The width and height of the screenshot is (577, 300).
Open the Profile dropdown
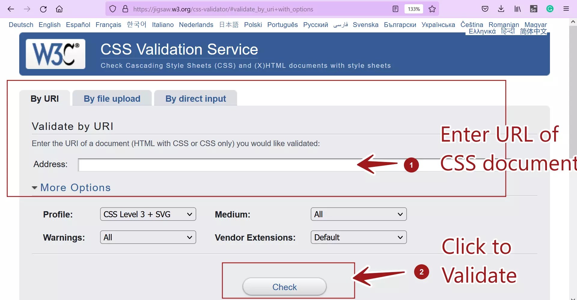coord(148,214)
